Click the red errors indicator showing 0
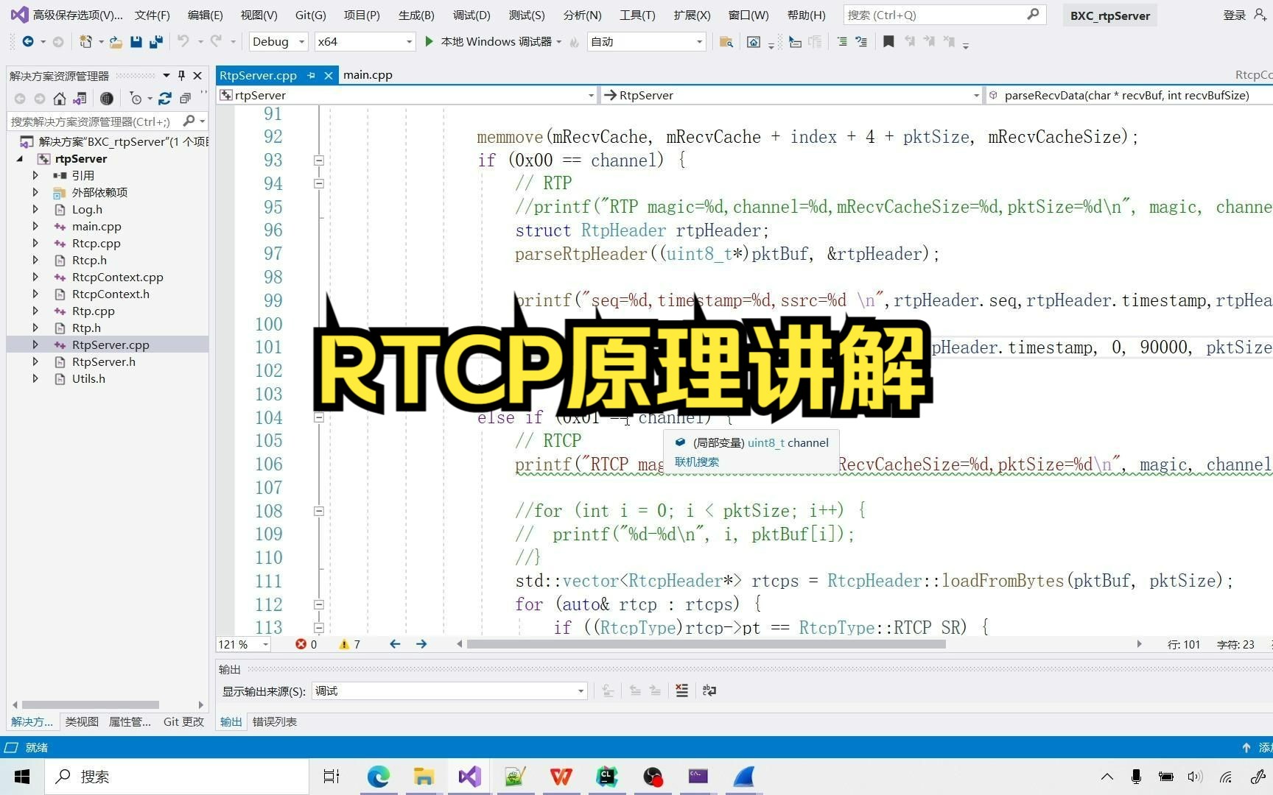 click(306, 644)
